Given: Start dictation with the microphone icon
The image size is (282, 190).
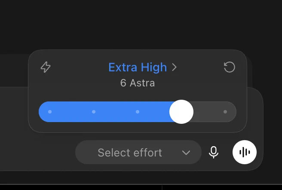Looking at the screenshot, I should 214,152.
